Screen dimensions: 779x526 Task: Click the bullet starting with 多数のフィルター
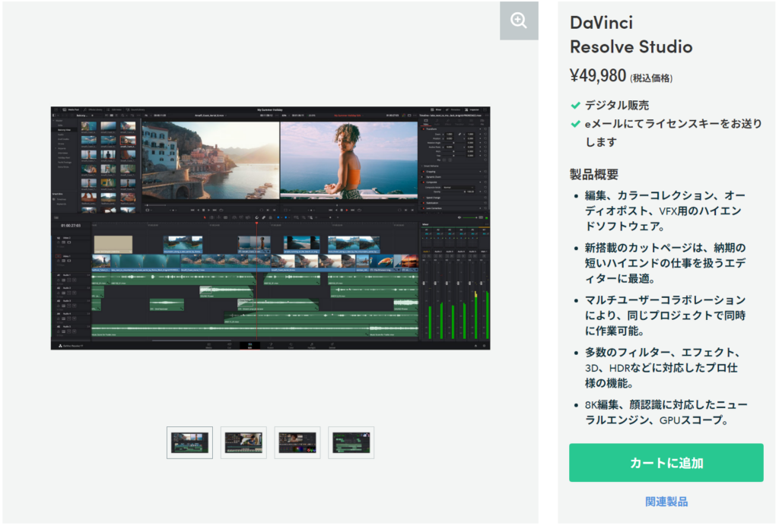[664, 368]
